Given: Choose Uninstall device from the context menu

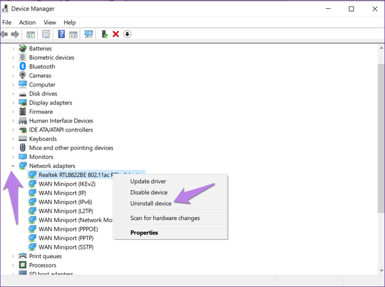Looking at the screenshot, I should click(x=151, y=203).
